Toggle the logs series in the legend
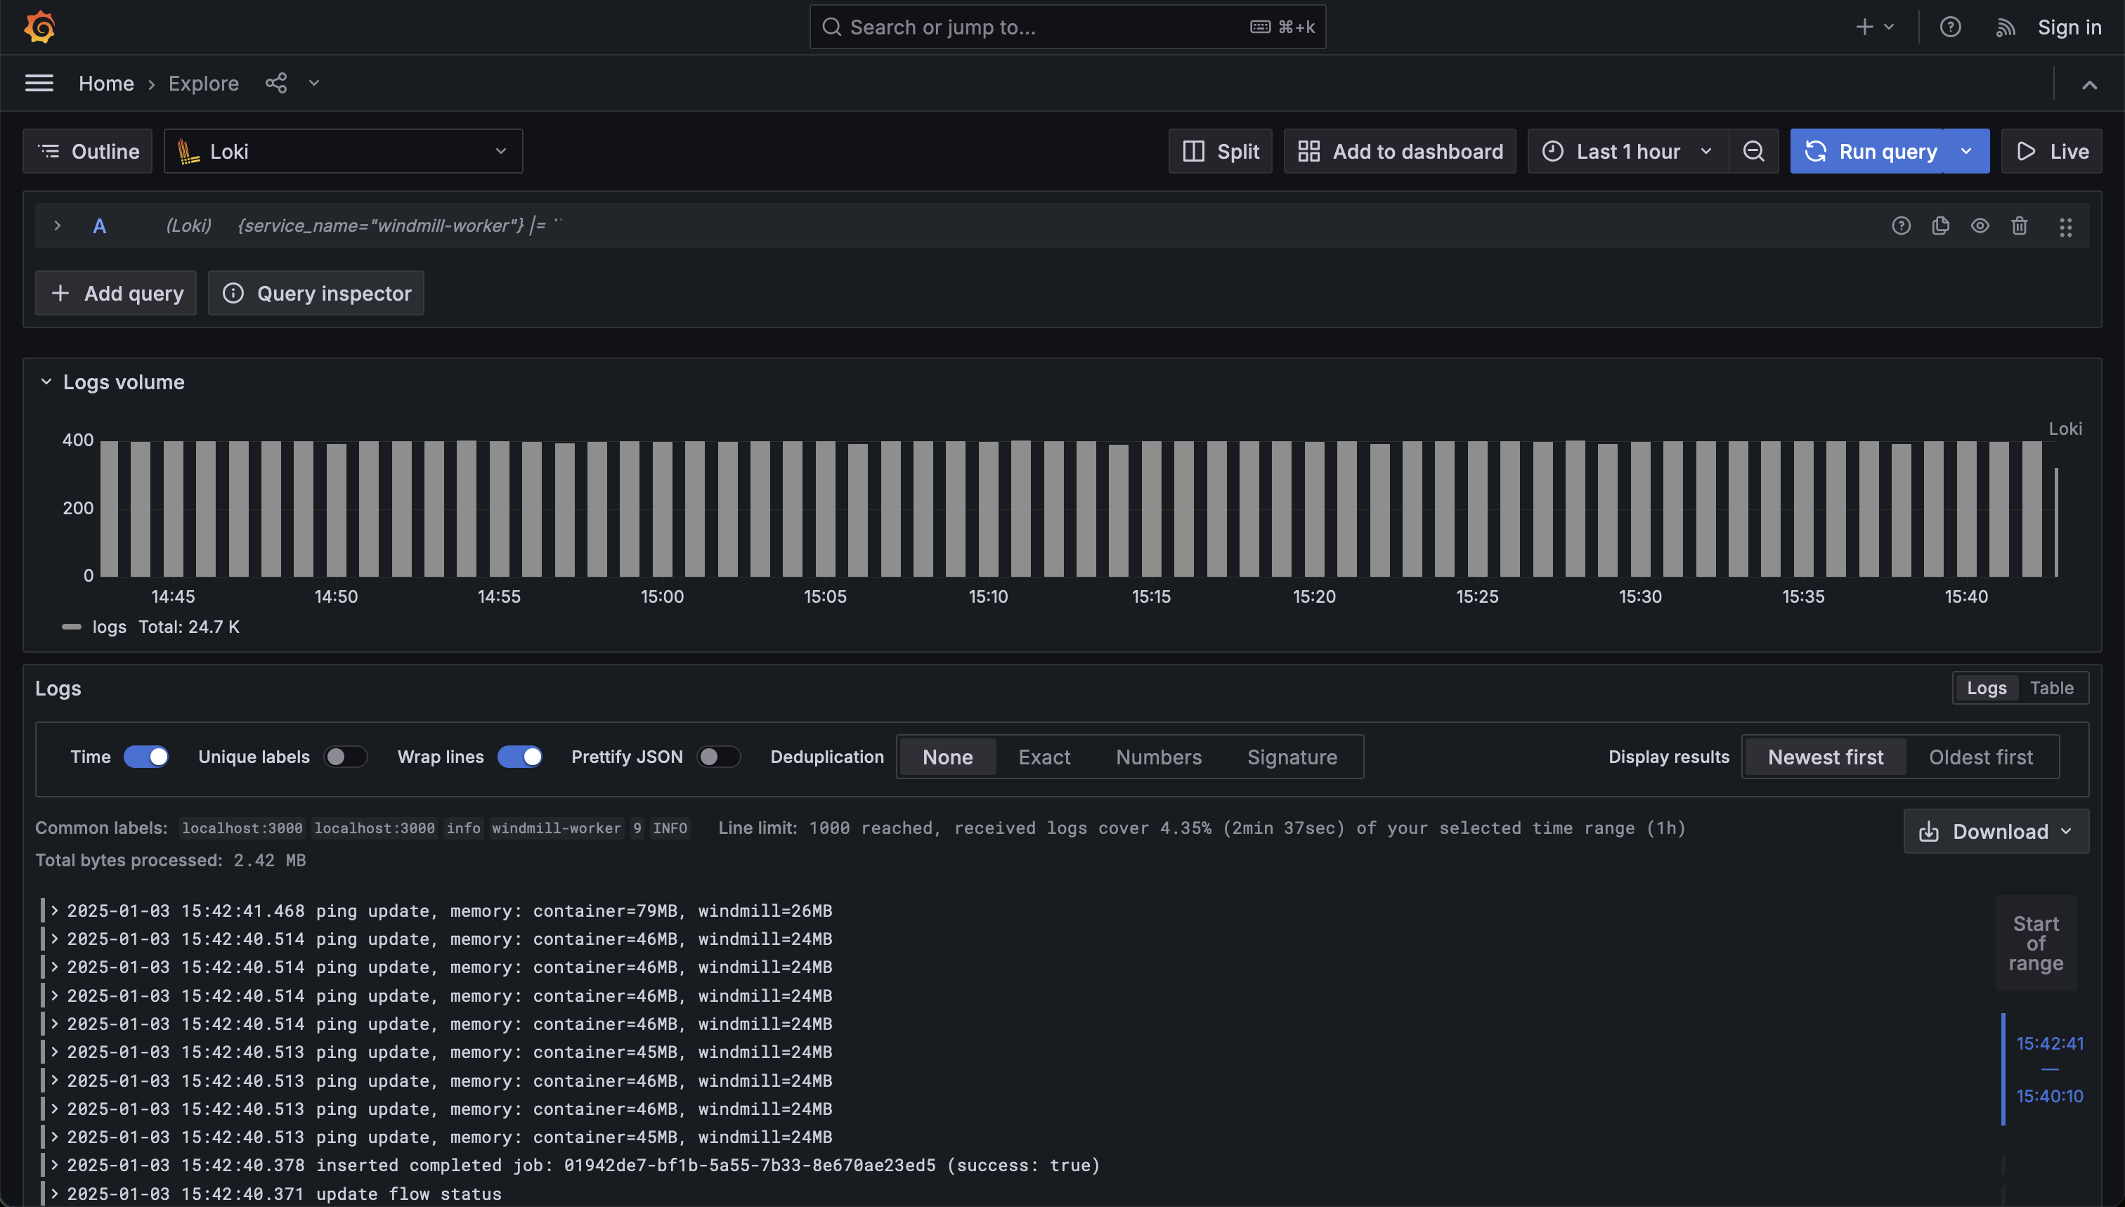2125x1207 pixels. 109,627
